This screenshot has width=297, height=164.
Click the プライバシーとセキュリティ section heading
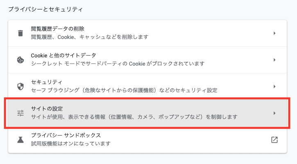click(x=45, y=9)
